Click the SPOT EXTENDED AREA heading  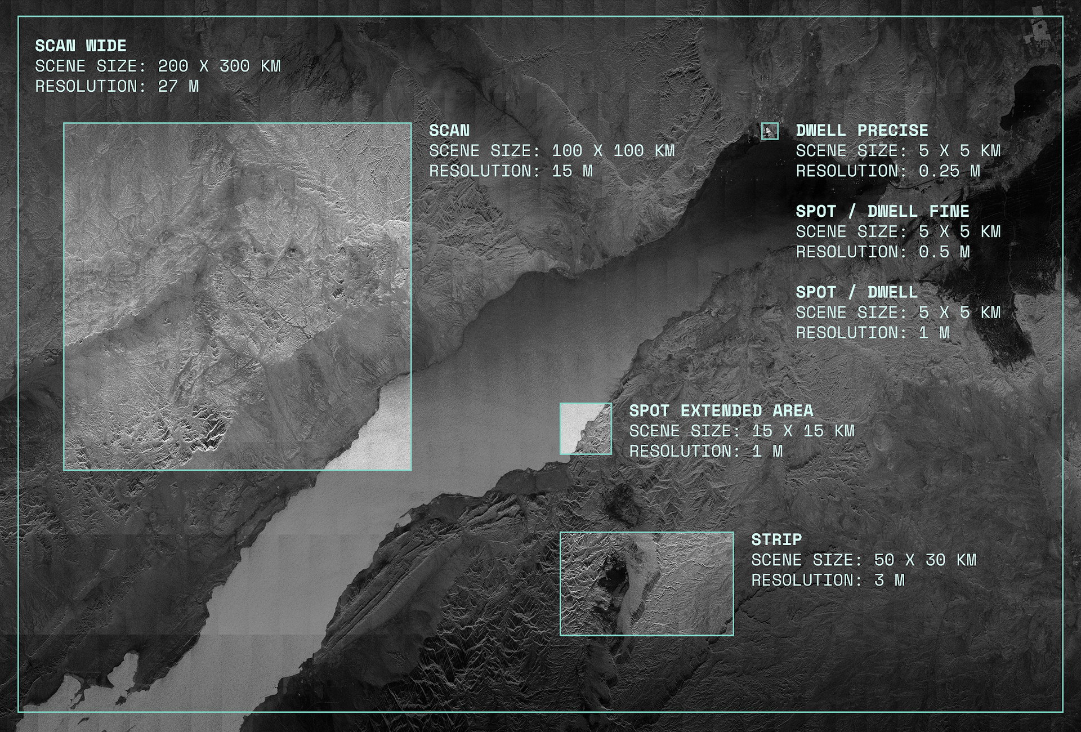(721, 410)
